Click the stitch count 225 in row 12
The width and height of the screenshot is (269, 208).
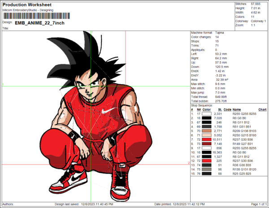coord(219,161)
